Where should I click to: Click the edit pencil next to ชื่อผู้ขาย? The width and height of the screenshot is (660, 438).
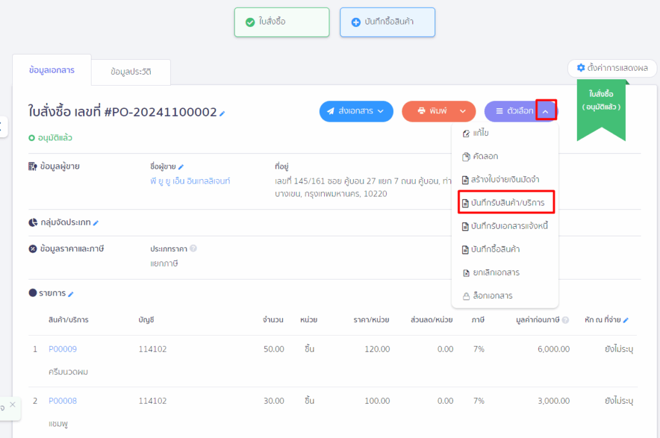pos(181,167)
